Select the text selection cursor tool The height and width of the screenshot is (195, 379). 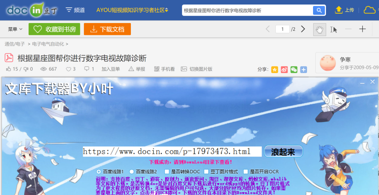click(x=334, y=29)
